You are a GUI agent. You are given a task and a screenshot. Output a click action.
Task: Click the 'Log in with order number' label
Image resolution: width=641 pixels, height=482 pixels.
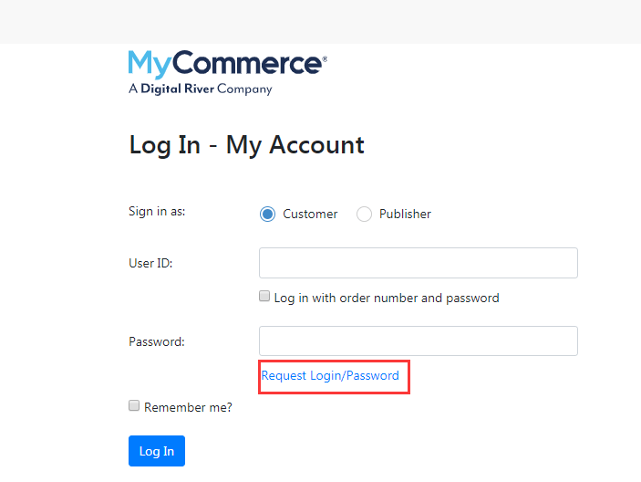(x=387, y=298)
